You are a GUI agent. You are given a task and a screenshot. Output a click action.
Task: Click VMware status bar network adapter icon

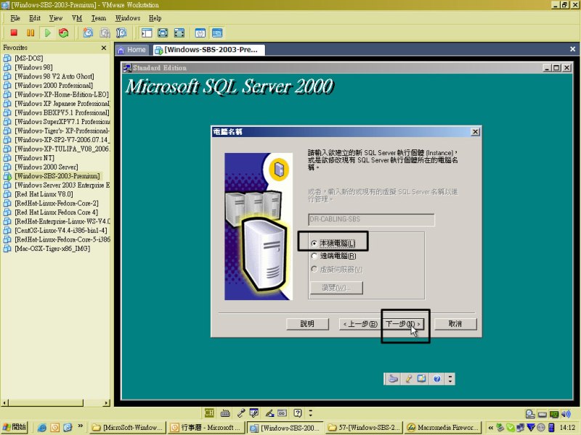[x=554, y=414]
